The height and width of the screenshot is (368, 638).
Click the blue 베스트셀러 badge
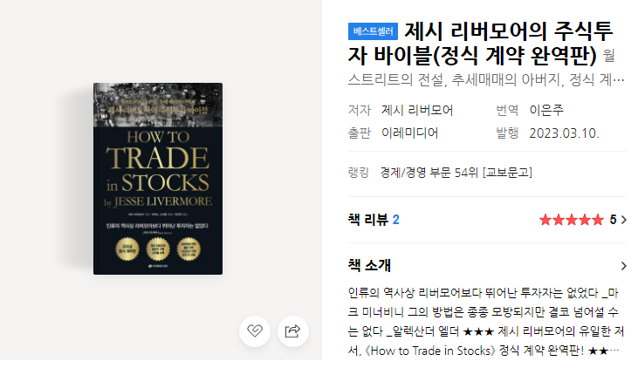tap(373, 31)
